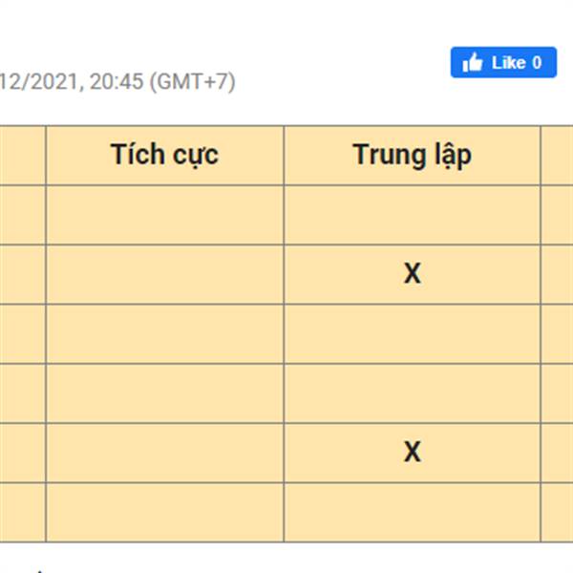
Task: Click partial header cell right of Trung lập
Action: [x=557, y=156]
